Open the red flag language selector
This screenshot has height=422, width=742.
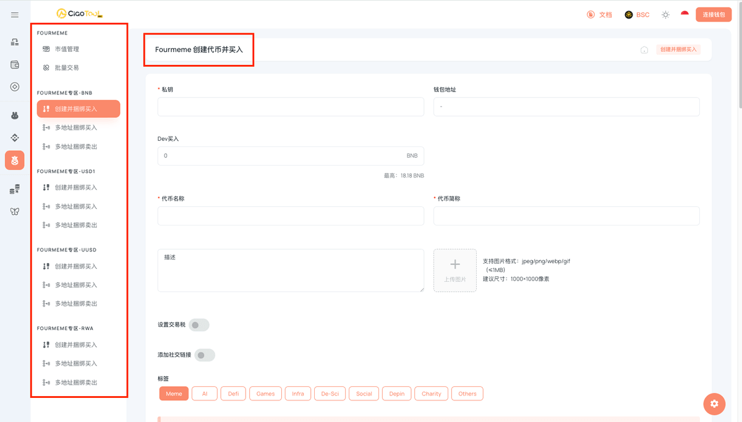(x=684, y=14)
